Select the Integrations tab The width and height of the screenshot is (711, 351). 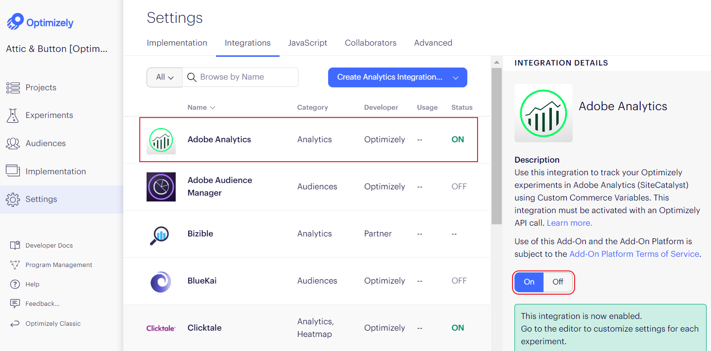pyautogui.click(x=248, y=43)
